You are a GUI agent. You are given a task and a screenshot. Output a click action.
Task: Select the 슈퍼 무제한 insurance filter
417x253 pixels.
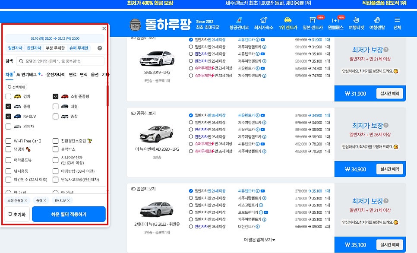click(x=79, y=48)
